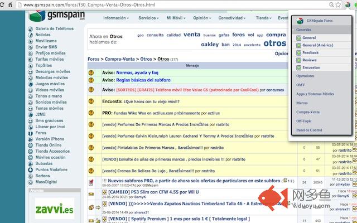Click last-post arrow icon on the pinkyday row

tap(355, 184)
